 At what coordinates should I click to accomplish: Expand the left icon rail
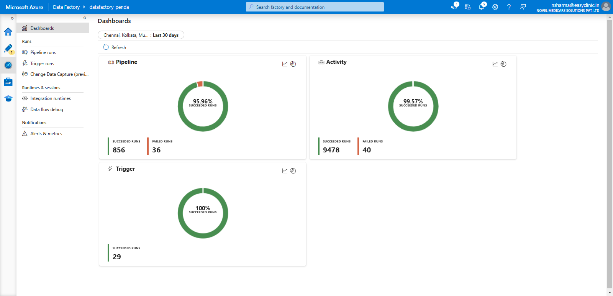(12, 18)
